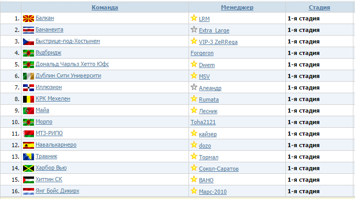Image resolution: width=355 pixels, height=199 pixels.
Task: Click the grey star beside Extra_Large
Action: pos(194,29)
